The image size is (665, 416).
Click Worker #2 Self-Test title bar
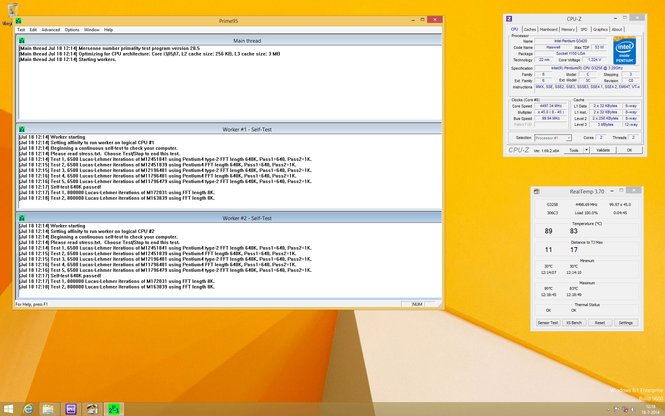pos(247,218)
